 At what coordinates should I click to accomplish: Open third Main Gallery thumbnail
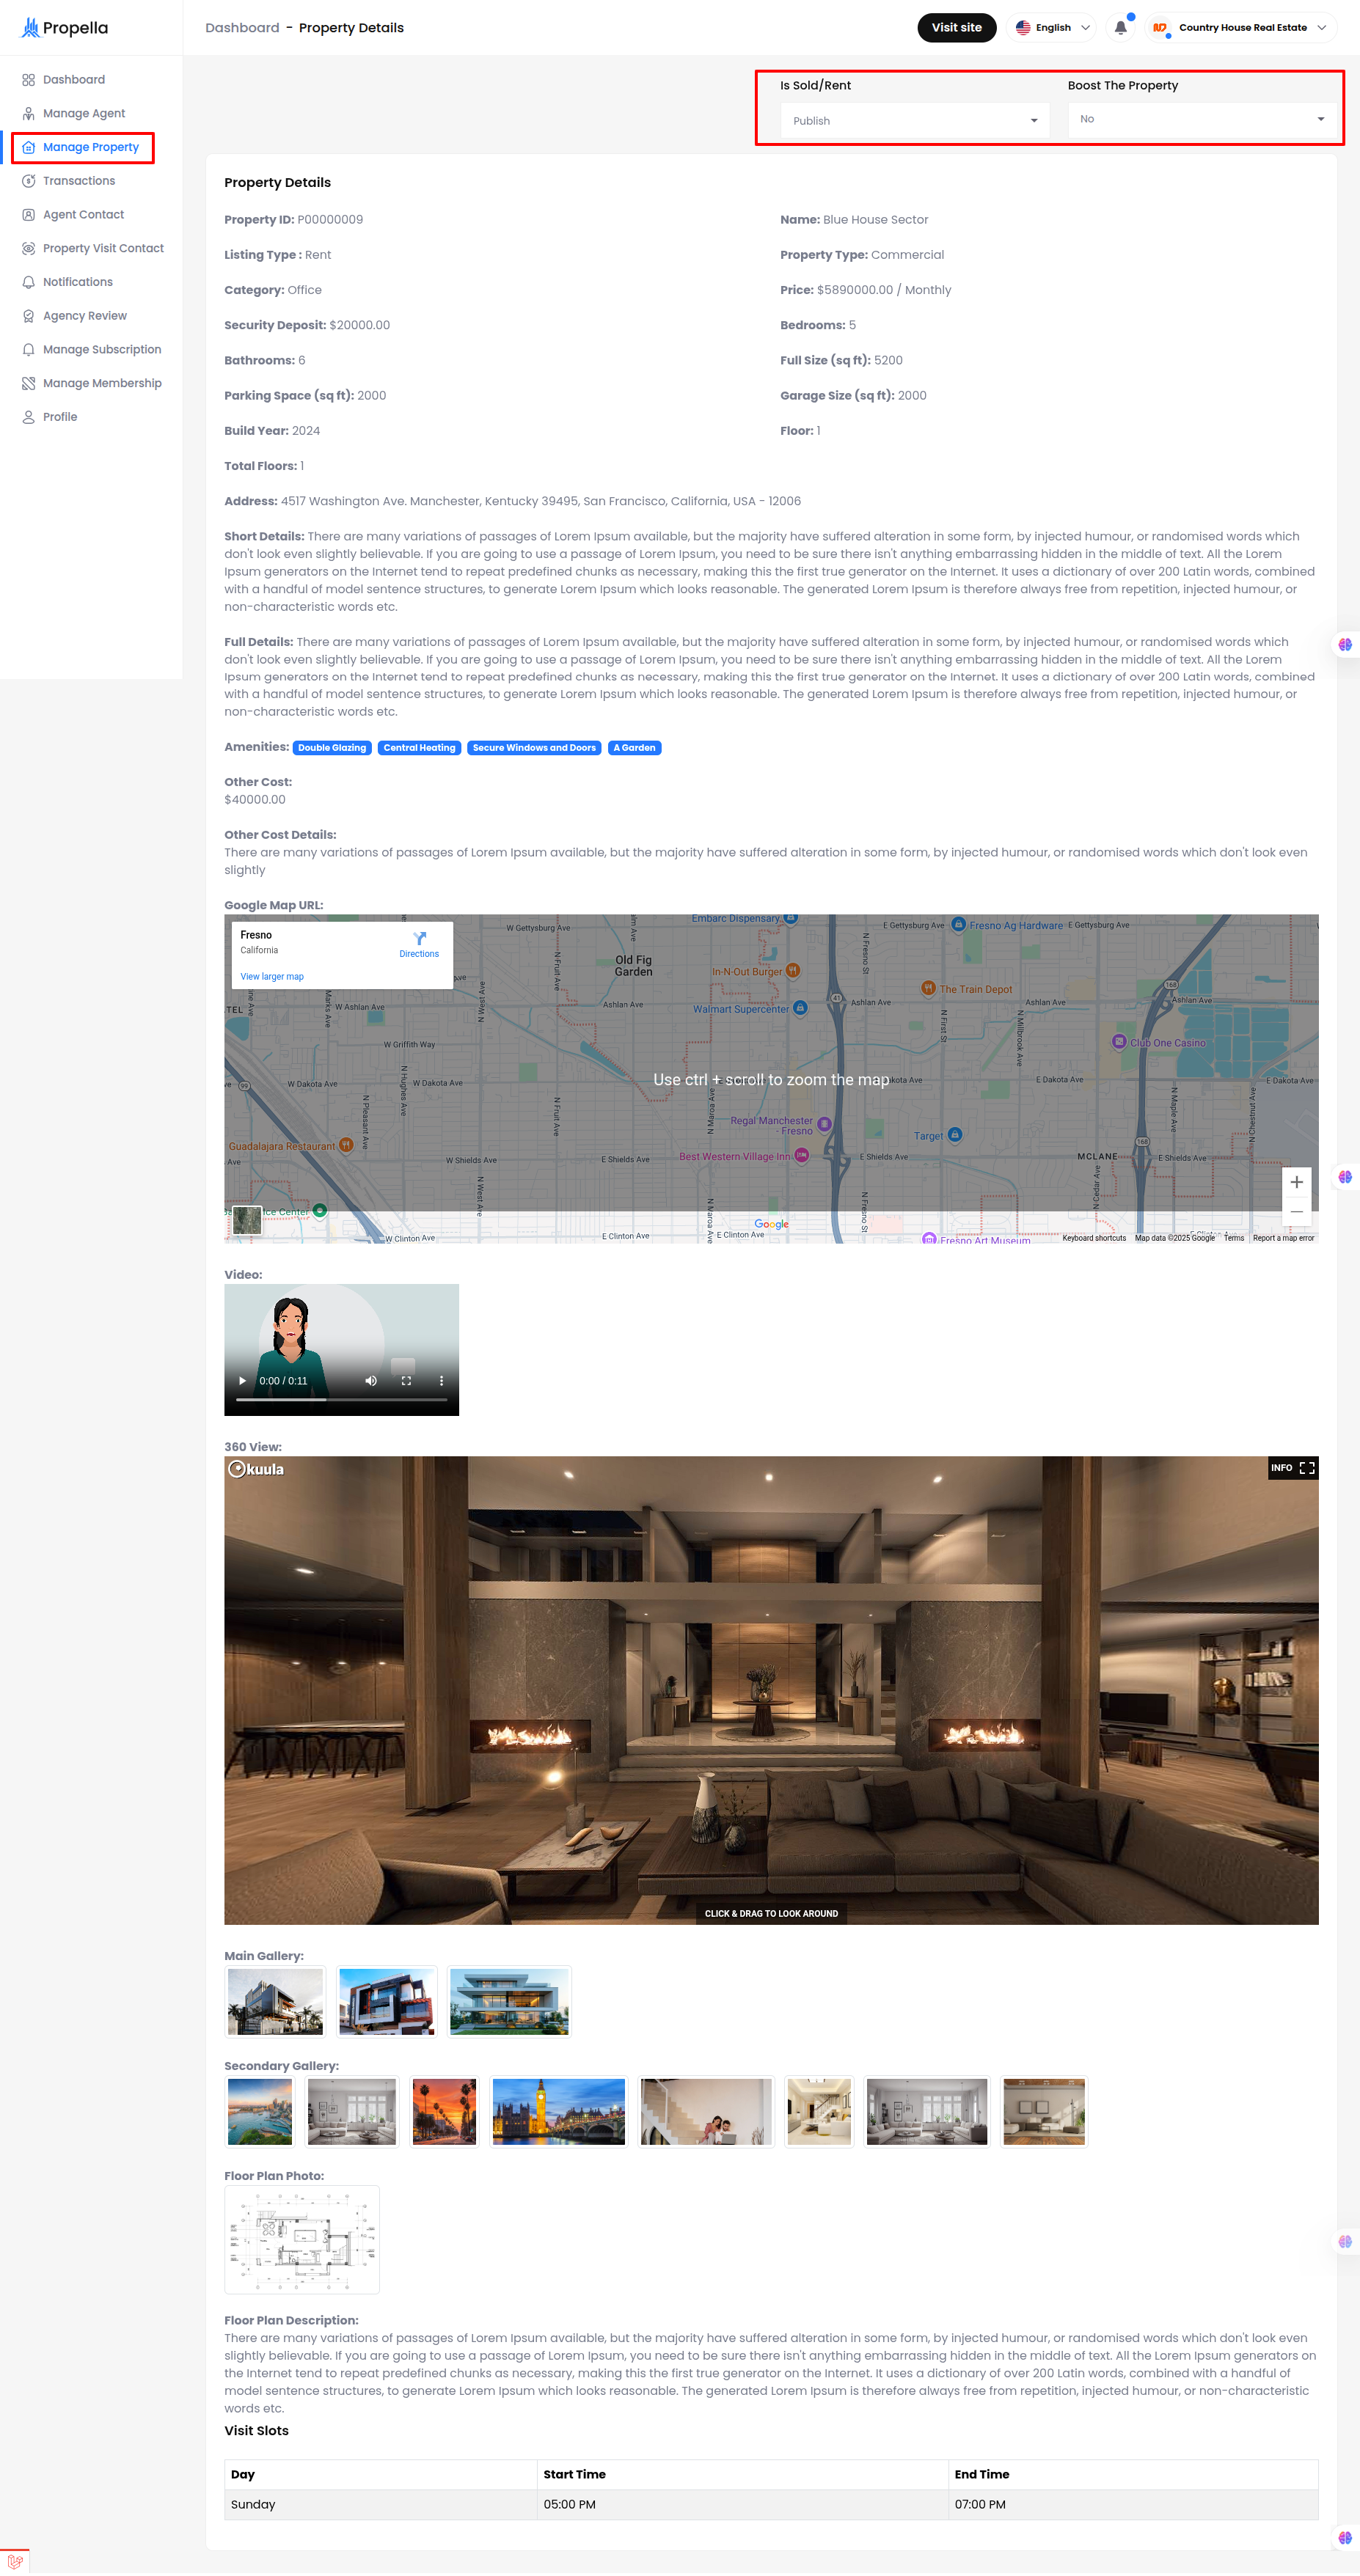[x=509, y=2002]
